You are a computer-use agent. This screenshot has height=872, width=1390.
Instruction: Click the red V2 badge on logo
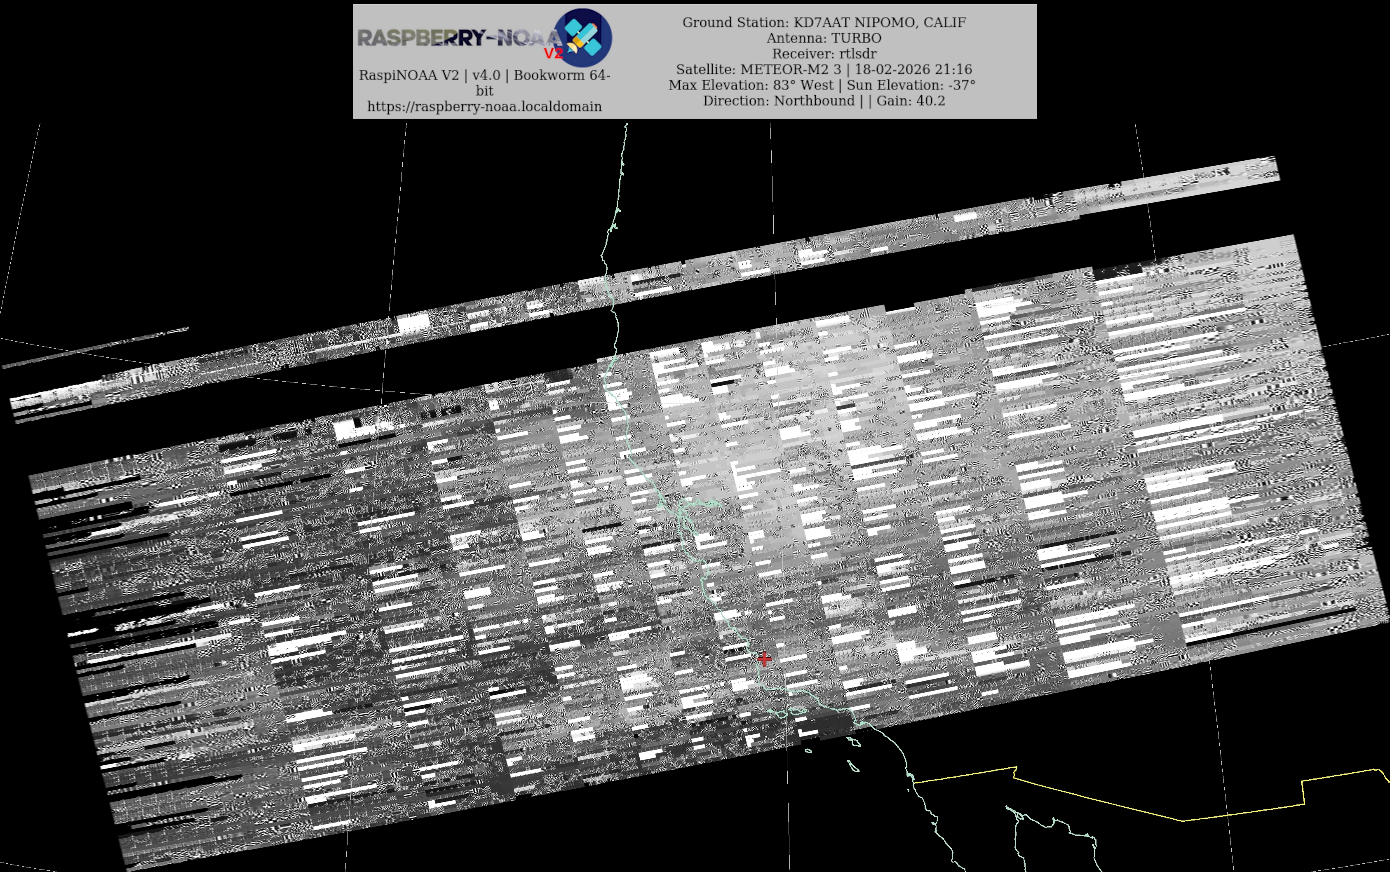[x=553, y=54]
